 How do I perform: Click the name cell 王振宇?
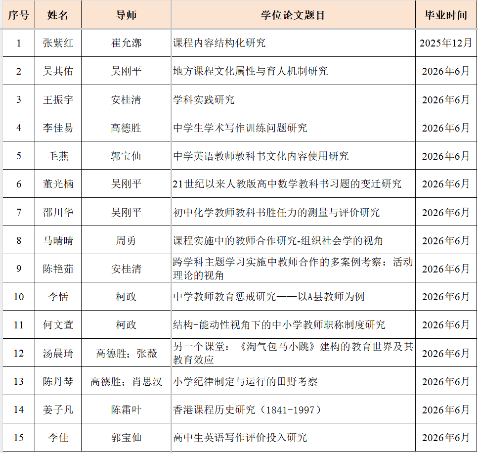click(58, 99)
